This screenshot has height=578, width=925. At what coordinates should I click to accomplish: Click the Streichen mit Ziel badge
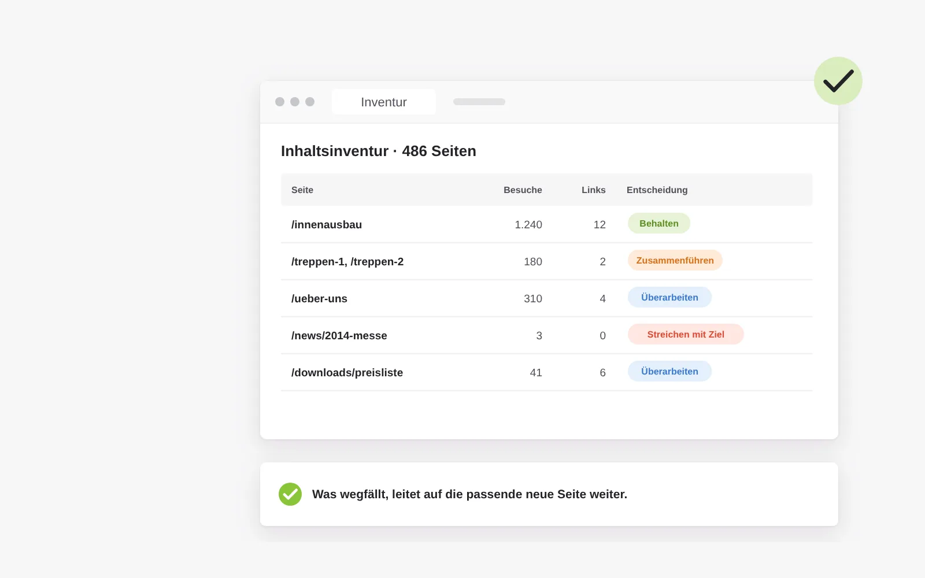pos(686,334)
